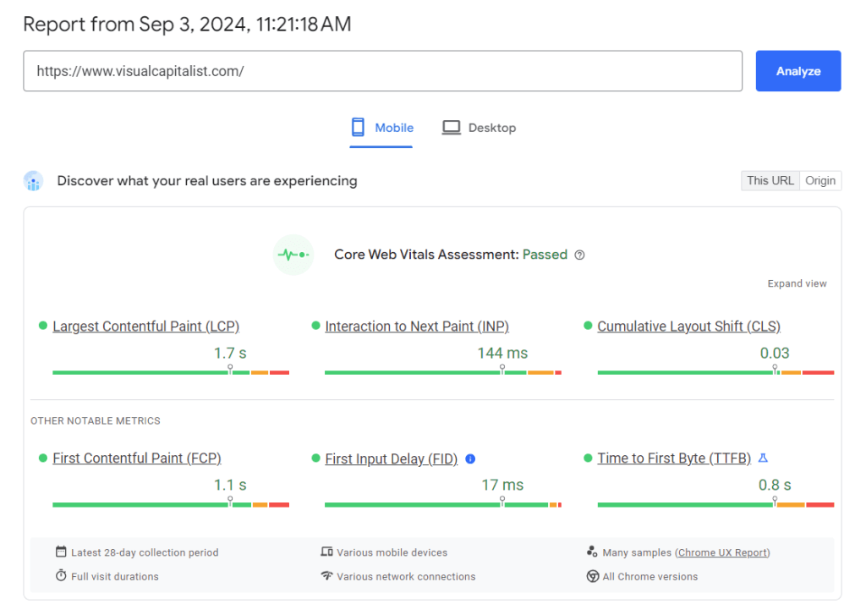The image size is (866, 615).
Task: Open the Chrome UX Report link
Action: pyautogui.click(x=722, y=552)
